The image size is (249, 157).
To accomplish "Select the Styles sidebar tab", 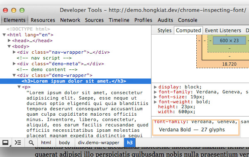I will (x=164, y=30).
